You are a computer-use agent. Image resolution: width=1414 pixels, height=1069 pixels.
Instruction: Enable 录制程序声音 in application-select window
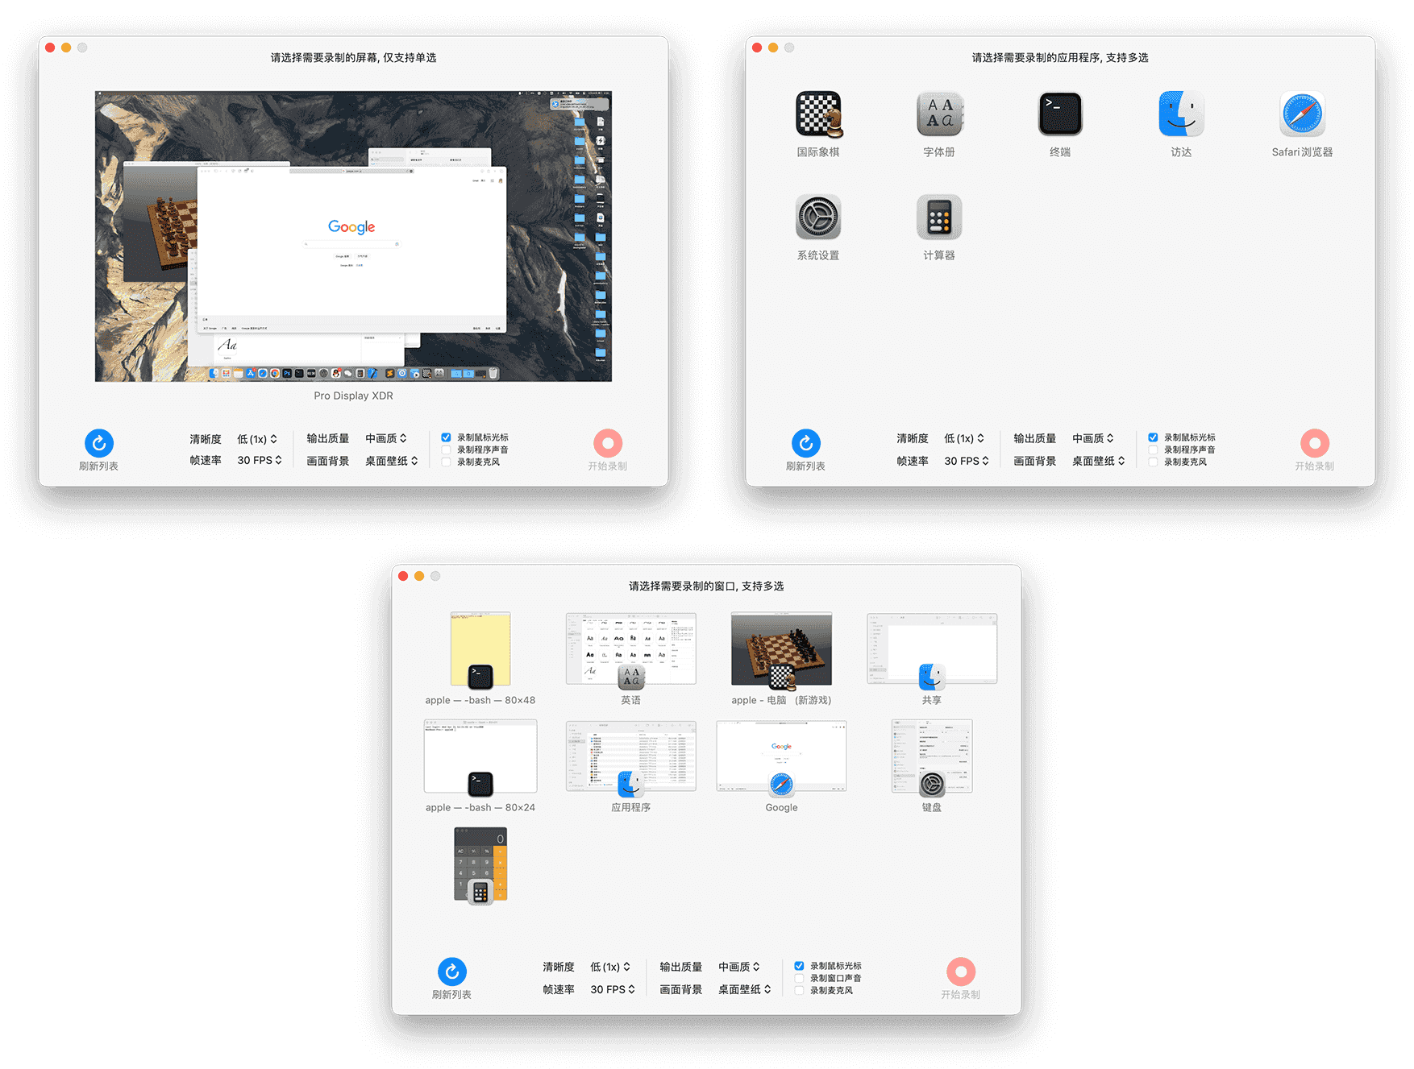point(1153,450)
